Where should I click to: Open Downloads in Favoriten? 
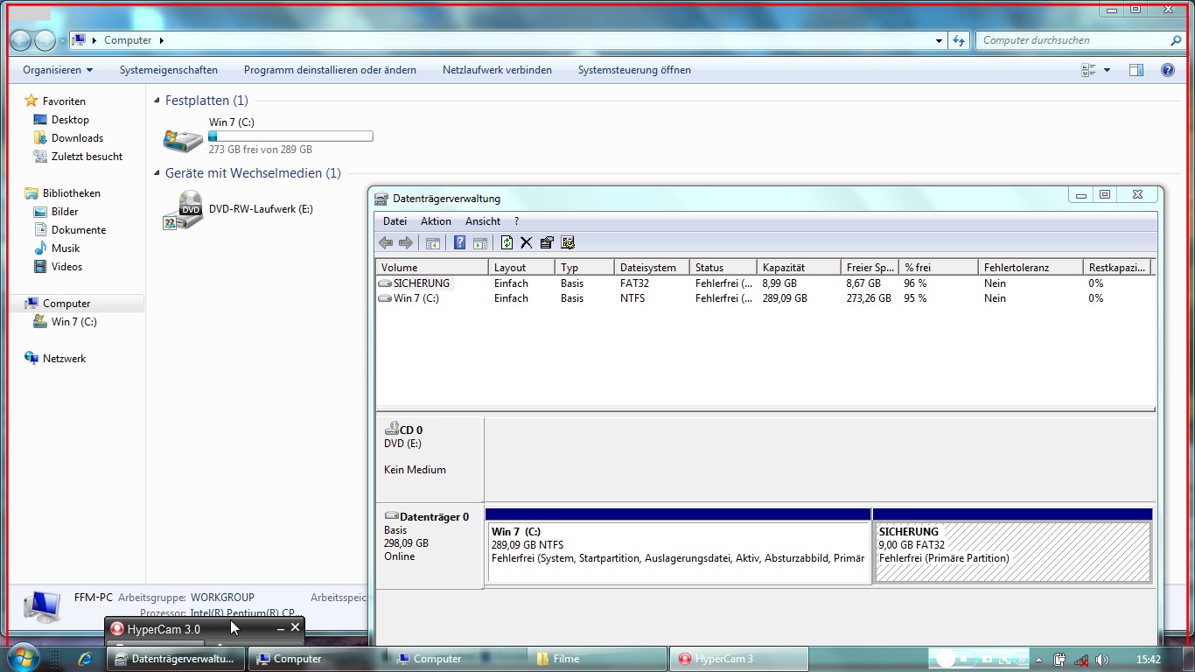click(77, 138)
